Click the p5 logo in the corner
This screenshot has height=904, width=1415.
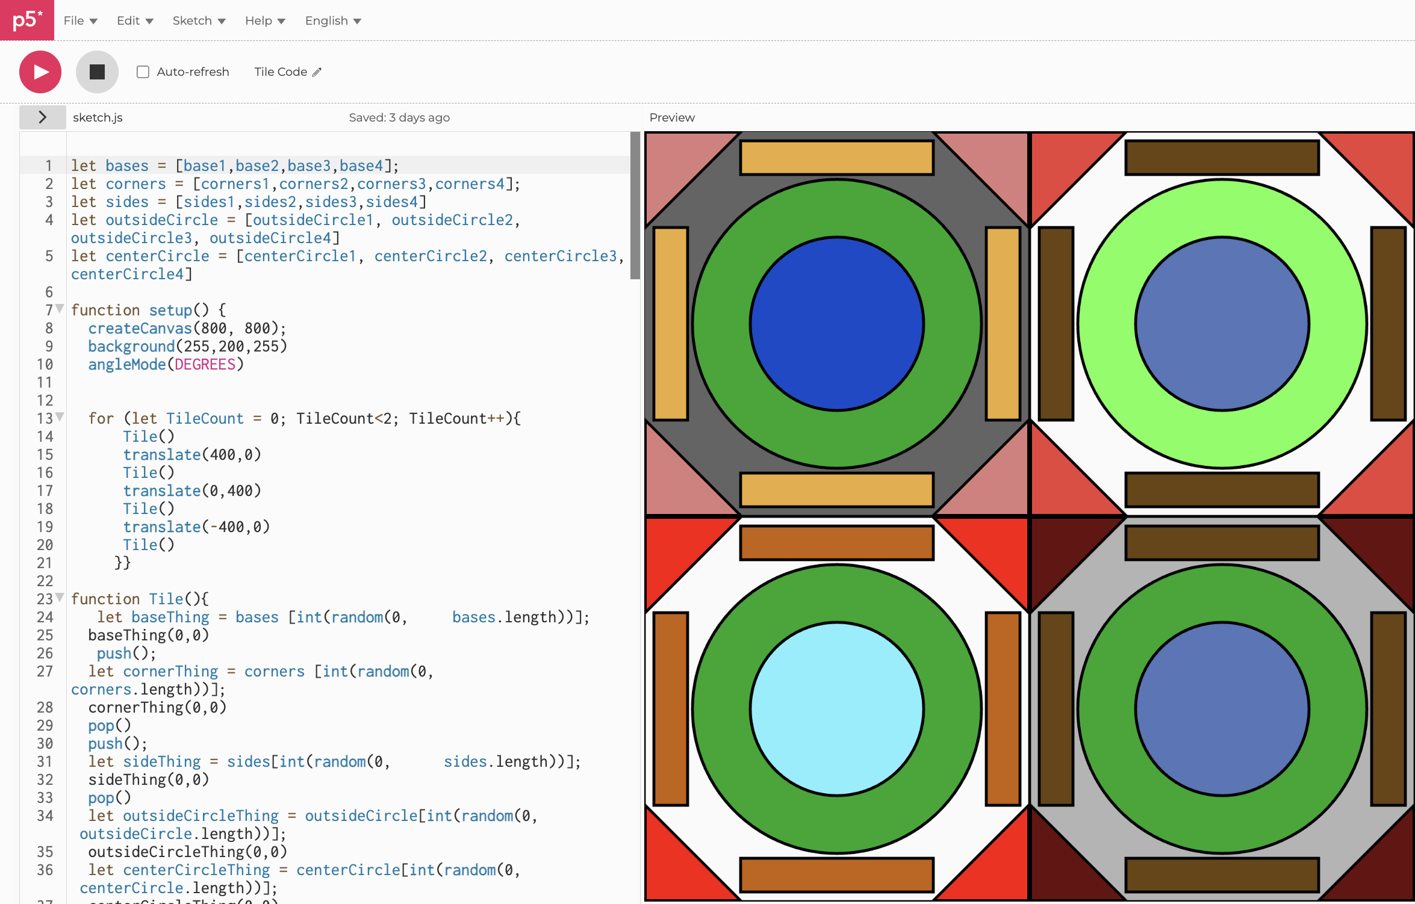tap(26, 19)
